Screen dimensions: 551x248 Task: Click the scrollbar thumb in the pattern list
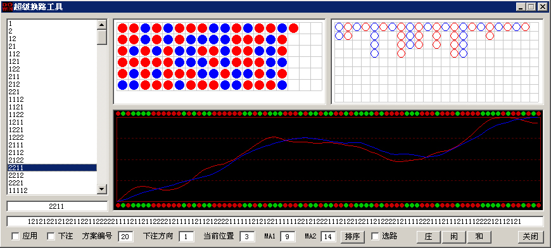click(x=102, y=37)
